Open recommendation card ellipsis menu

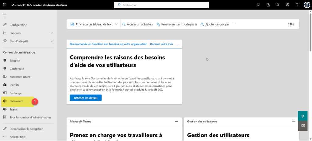(177, 44)
